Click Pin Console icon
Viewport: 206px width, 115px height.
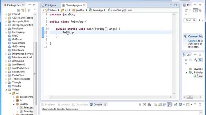175,104
